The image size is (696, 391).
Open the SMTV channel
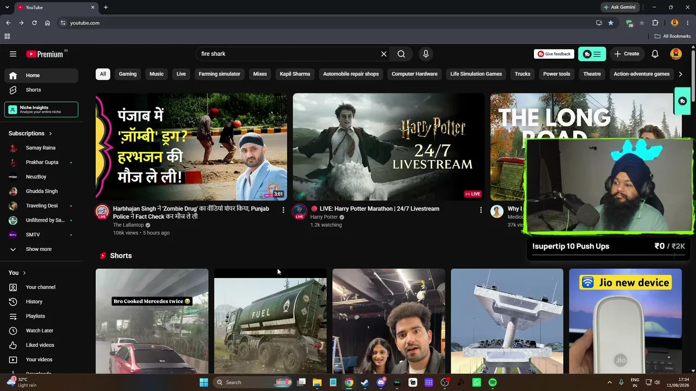41,235
